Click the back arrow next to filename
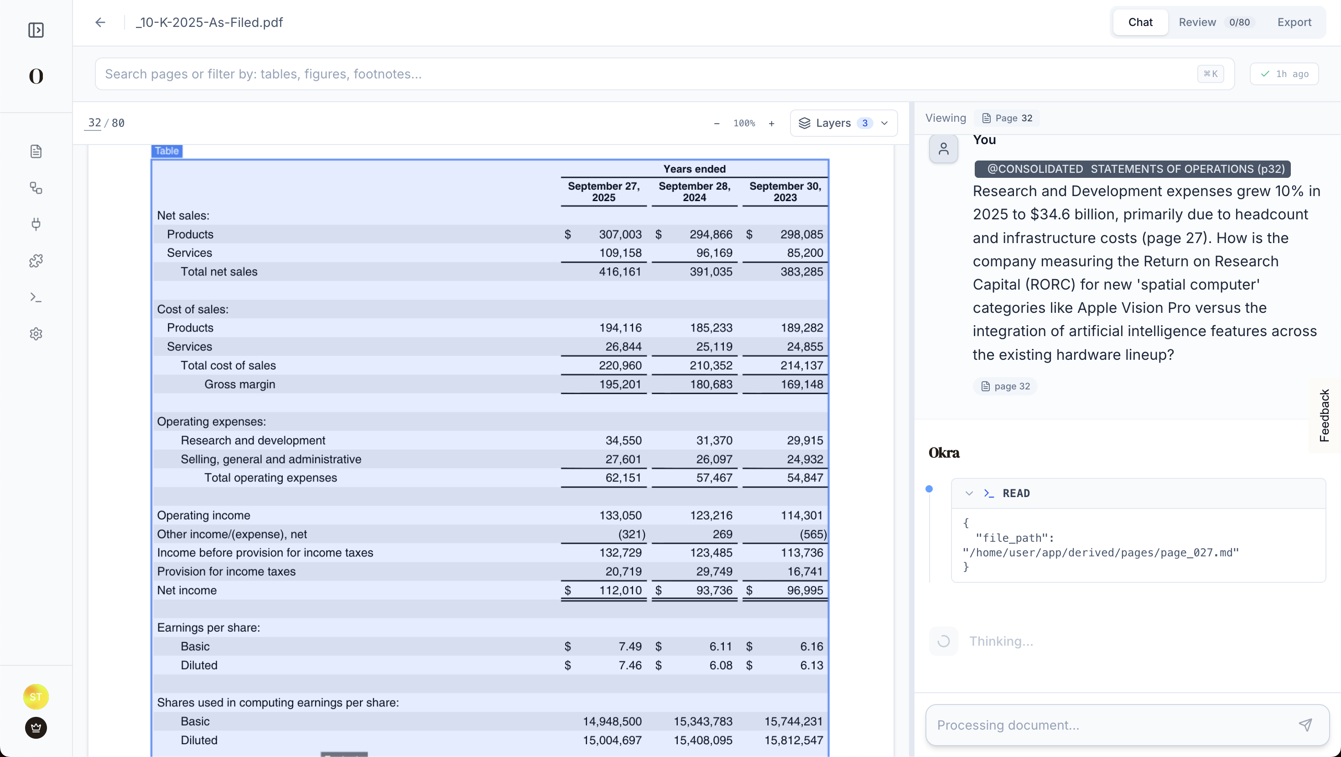Screen dimensions: 1341x757 pyautogui.click(x=100, y=22)
